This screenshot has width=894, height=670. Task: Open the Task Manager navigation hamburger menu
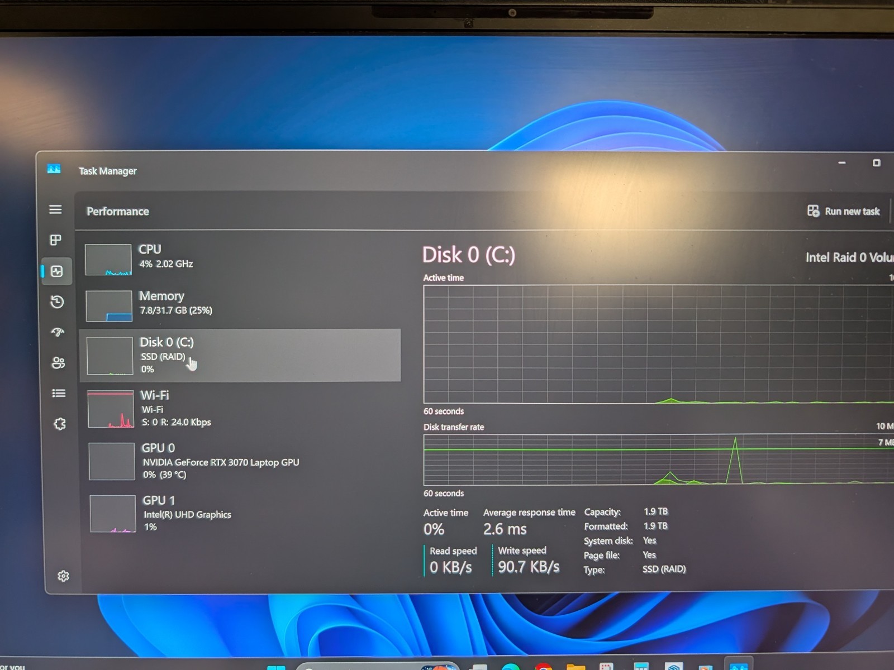pos(55,209)
